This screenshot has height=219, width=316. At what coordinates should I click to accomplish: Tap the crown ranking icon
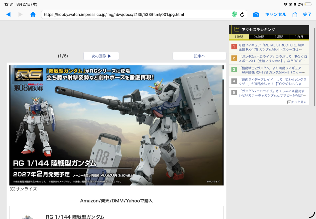[237, 30]
